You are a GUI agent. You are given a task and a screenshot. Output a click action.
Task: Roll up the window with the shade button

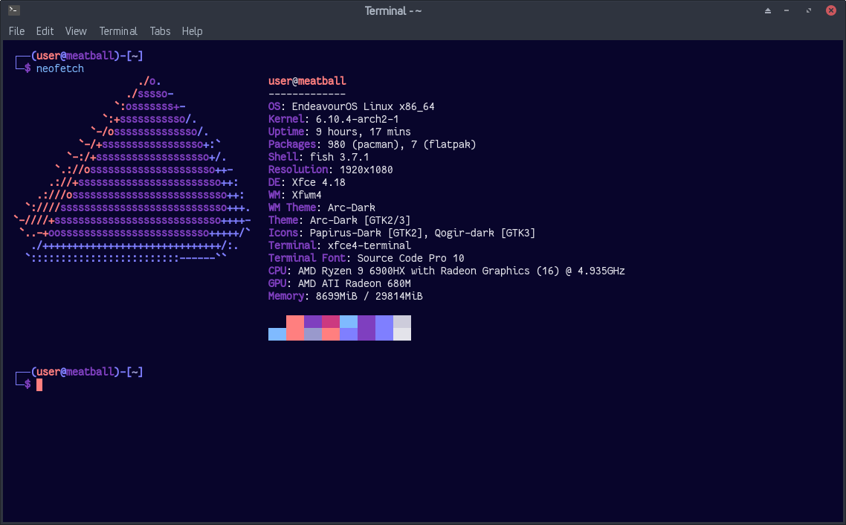[768, 11]
